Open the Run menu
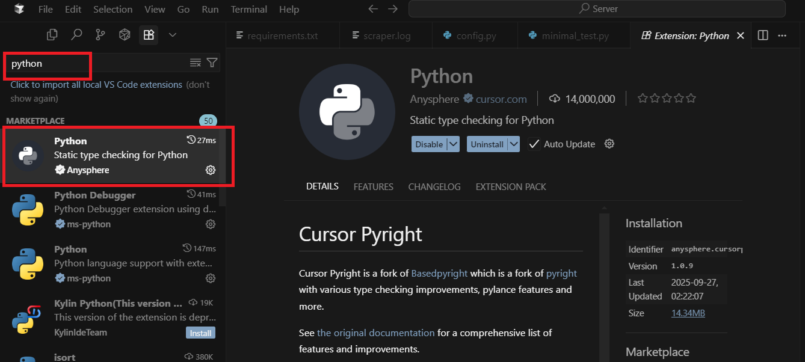 (x=210, y=9)
